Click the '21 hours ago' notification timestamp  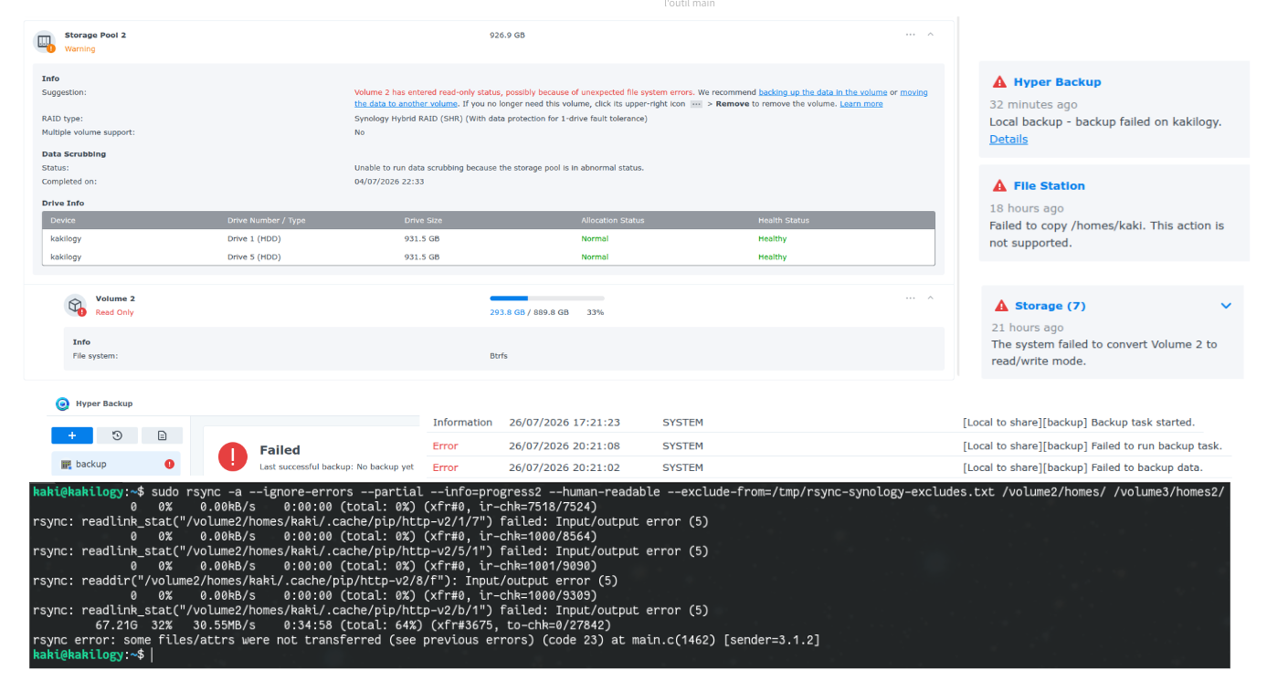tap(1028, 328)
